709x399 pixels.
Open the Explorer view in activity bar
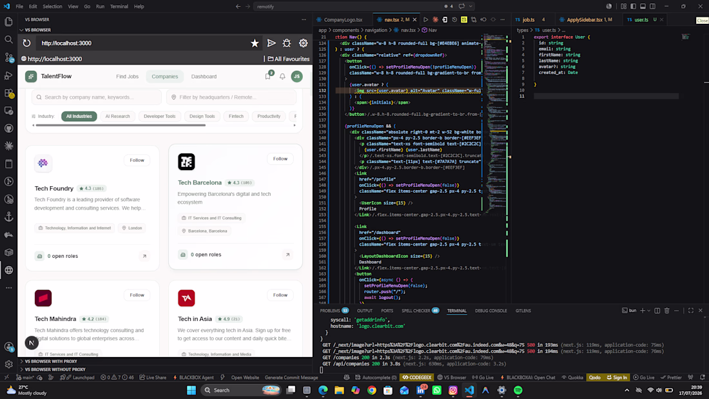click(8, 22)
